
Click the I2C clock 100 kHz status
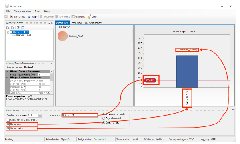point(153,140)
